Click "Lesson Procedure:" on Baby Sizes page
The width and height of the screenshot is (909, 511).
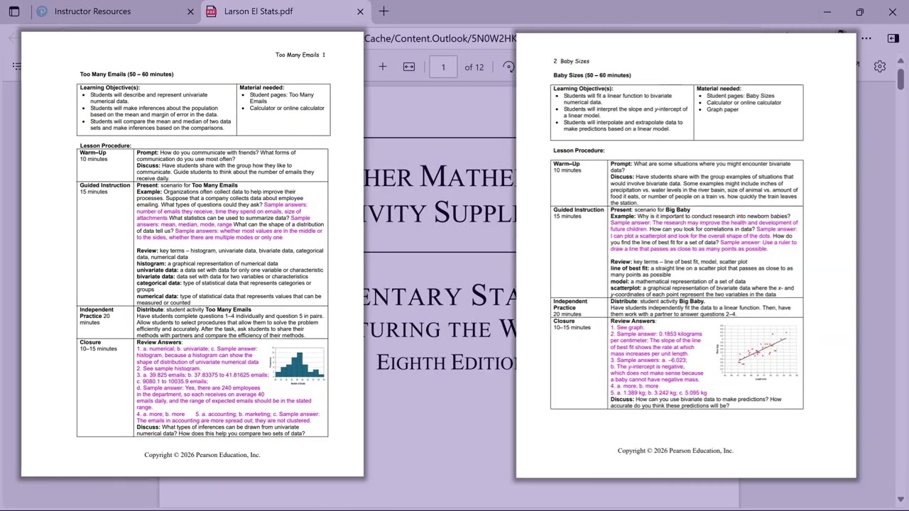(x=579, y=150)
